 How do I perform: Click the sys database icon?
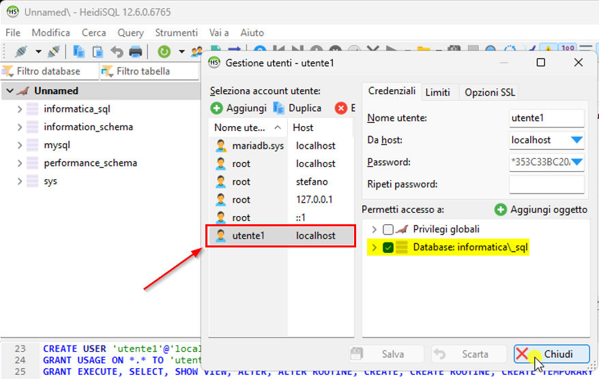coord(33,181)
